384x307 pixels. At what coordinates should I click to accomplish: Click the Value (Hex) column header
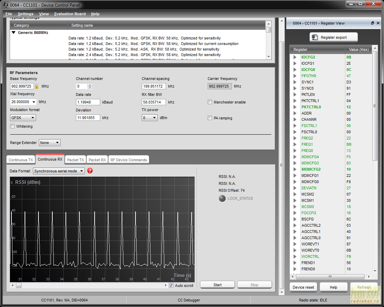359,49
